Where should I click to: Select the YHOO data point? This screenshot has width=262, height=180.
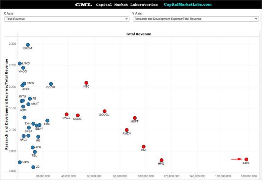23,68
